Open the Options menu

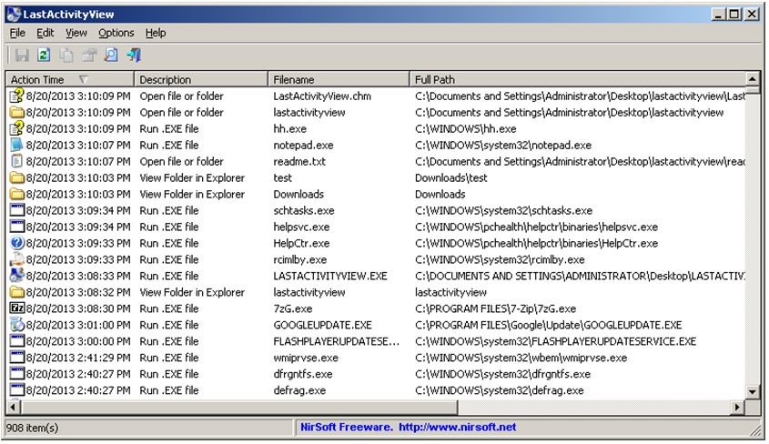tap(116, 33)
